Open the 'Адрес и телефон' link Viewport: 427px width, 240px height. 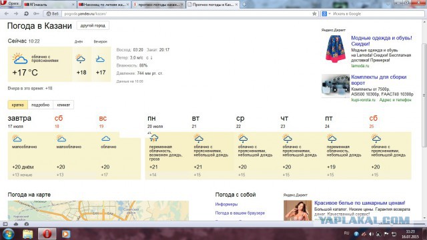click(x=395, y=100)
